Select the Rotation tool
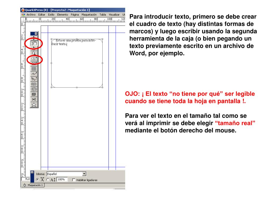 pos(34,48)
